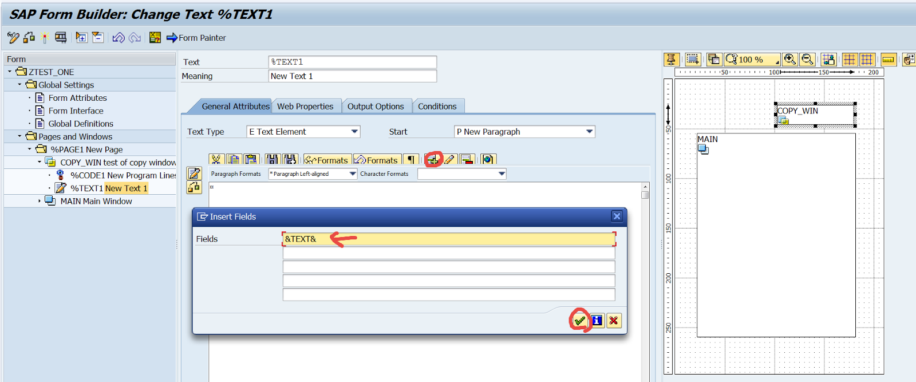
Task: Click the pin icon in Form Painter toolbar
Action: pos(672,59)
